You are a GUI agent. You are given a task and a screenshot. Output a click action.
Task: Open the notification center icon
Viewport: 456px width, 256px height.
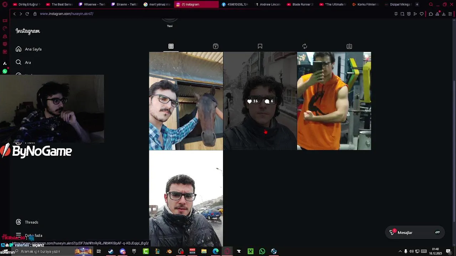pos(449,251)
